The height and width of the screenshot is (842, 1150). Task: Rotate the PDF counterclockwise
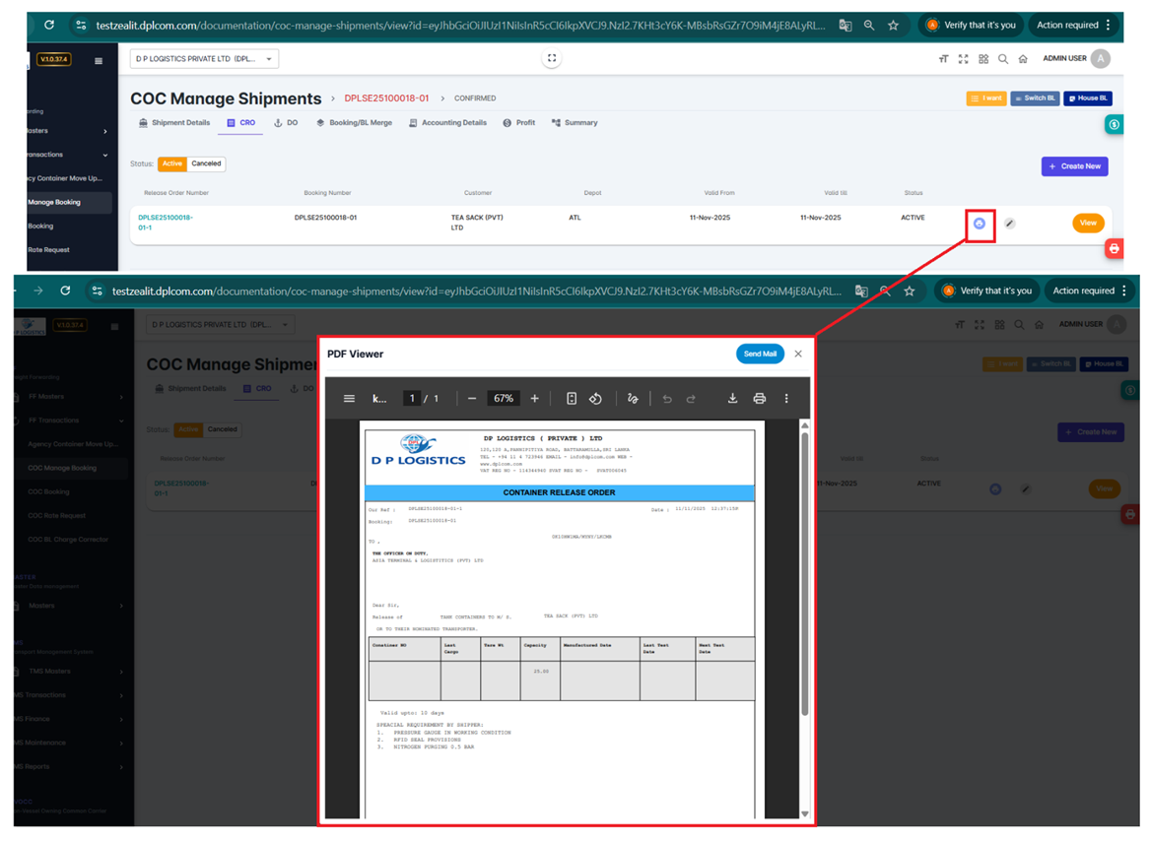(595, 399)
